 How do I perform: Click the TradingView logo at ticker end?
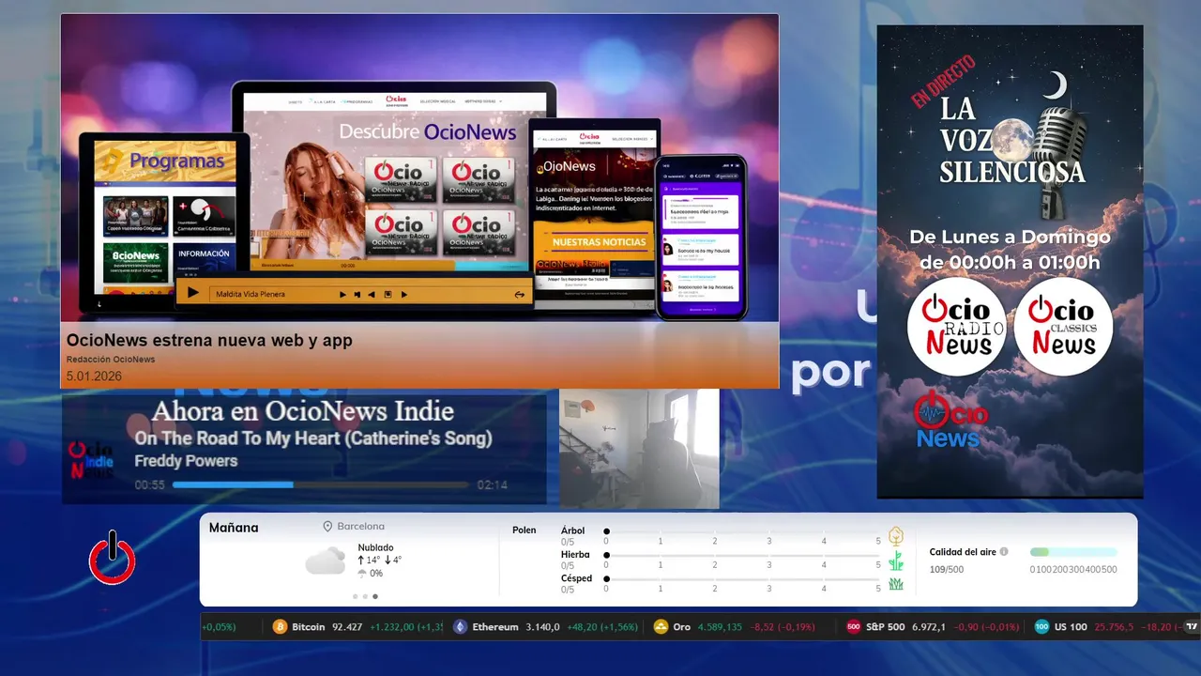tap(1192, 627)
